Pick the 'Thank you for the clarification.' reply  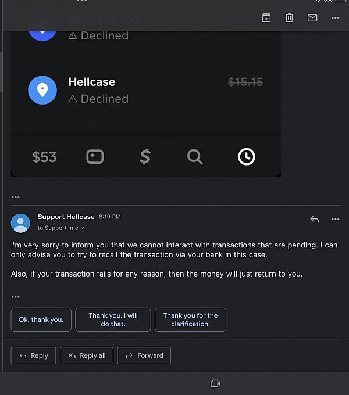[190, 319]
